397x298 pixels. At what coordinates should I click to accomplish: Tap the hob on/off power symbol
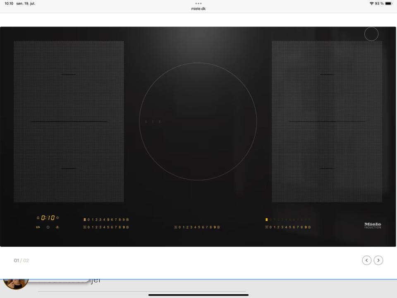pyautogui.click(x=48, y=227)
